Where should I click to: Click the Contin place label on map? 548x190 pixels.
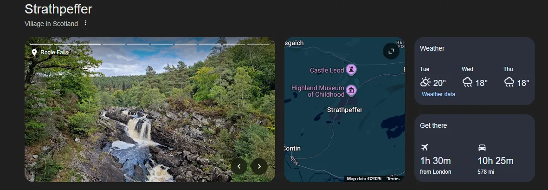click(293, 149)
